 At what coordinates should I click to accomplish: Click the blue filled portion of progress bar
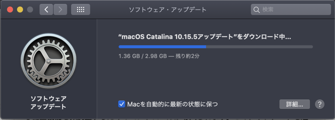pyautogui.click(x=162, y=47)
